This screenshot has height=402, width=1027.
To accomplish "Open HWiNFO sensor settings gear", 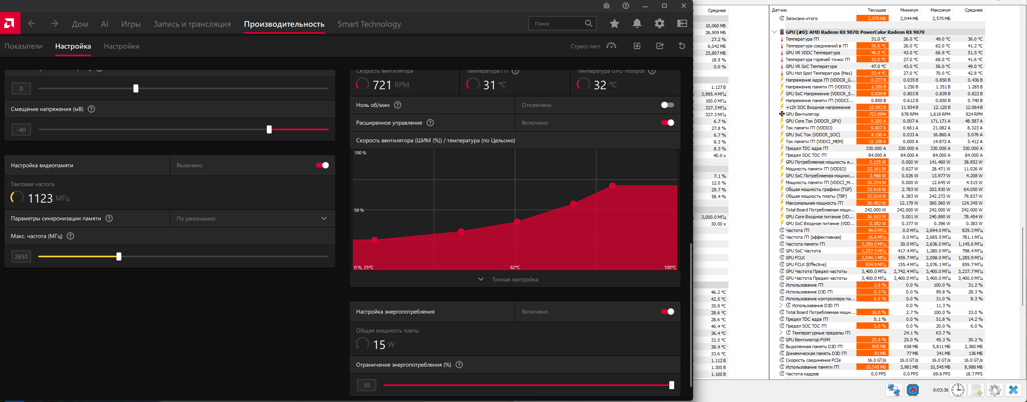I will [995, 390].
